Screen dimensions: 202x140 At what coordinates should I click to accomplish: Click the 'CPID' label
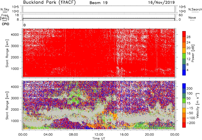pos(6,24)
